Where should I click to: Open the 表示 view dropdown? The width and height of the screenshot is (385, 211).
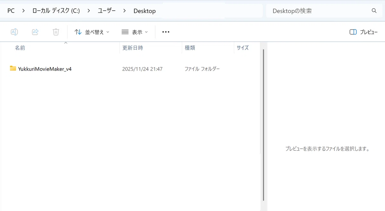(x=135, y=32)
